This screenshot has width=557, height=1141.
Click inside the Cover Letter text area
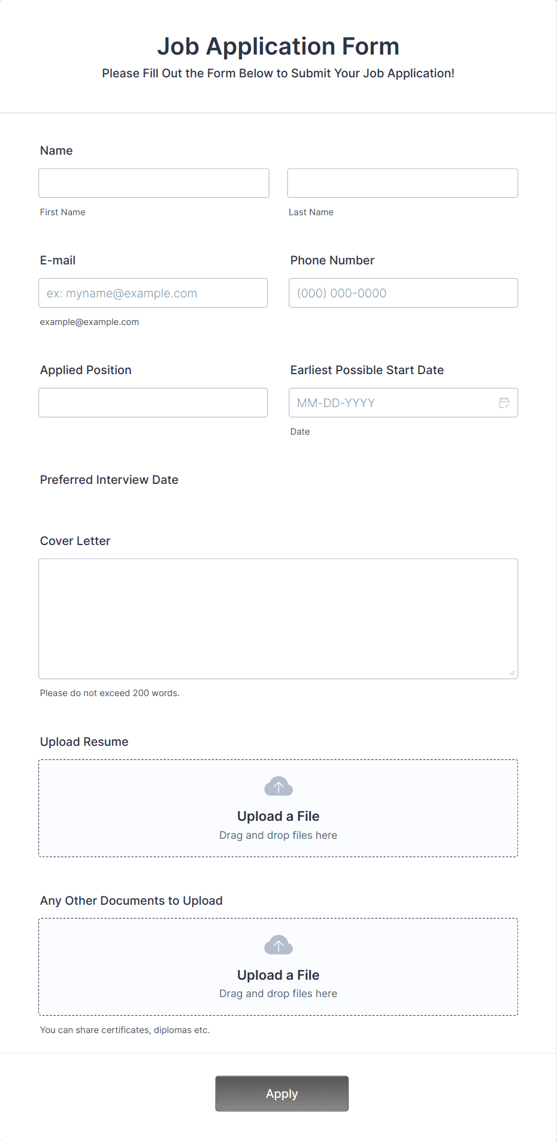(278, 619)
